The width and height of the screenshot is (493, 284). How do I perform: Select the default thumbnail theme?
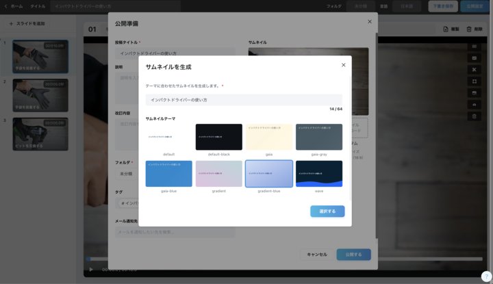click(x=169, y=137)
